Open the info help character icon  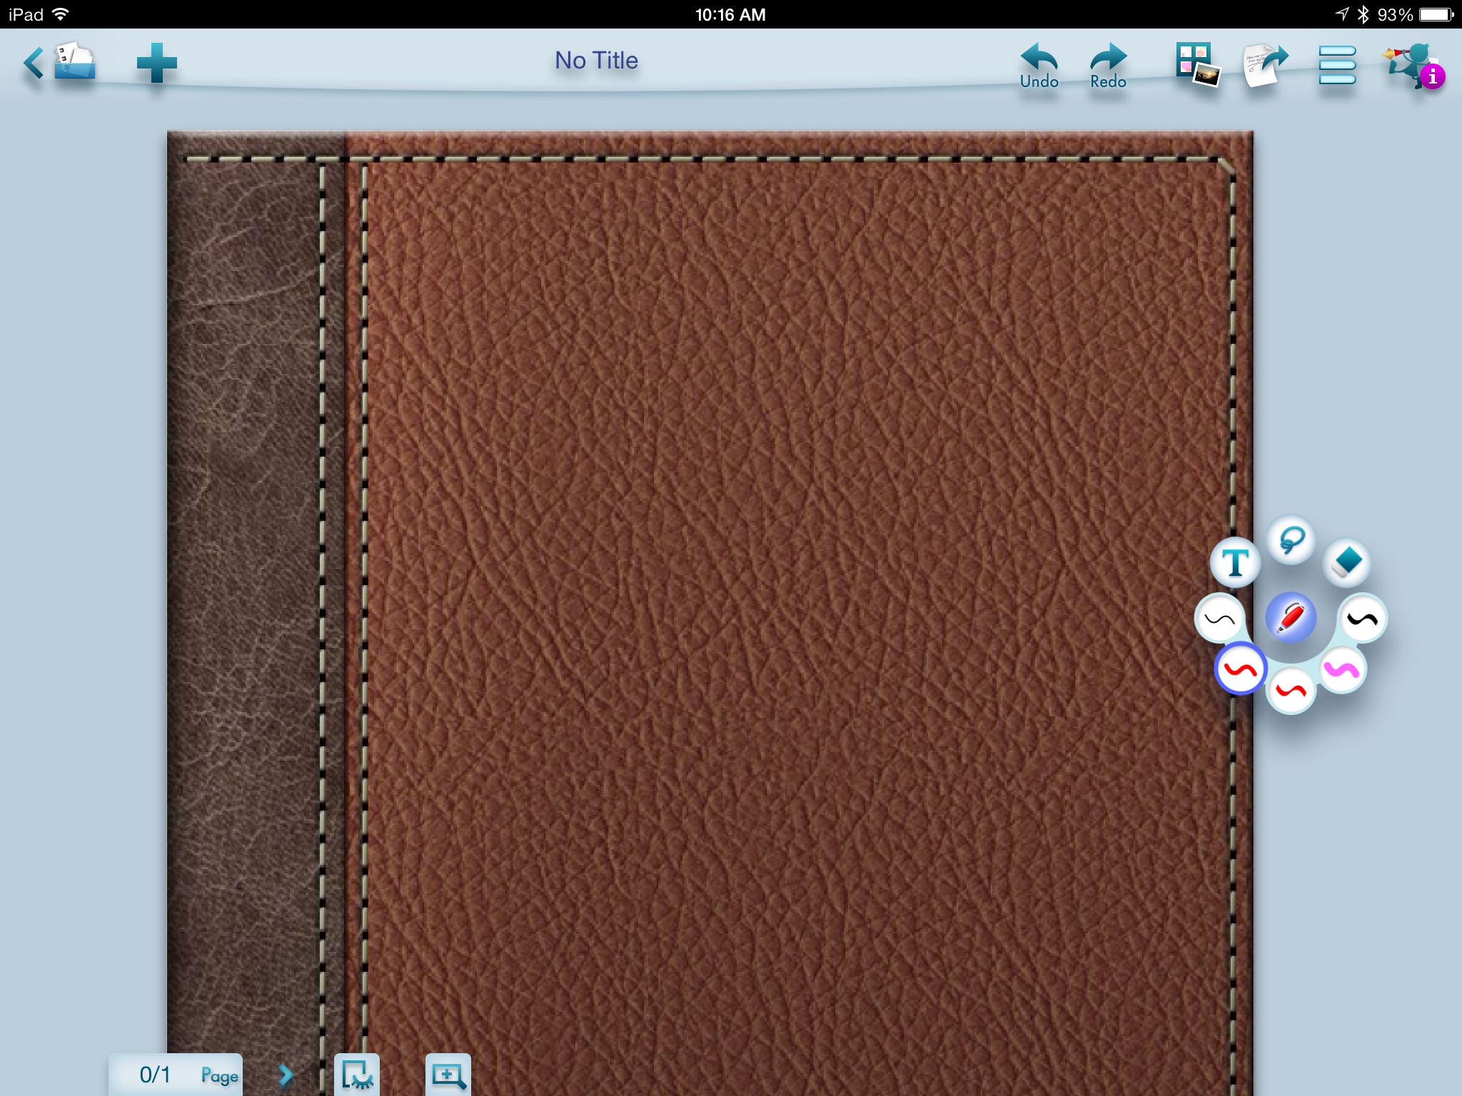pyautogui.click(x=1413, y=65)
